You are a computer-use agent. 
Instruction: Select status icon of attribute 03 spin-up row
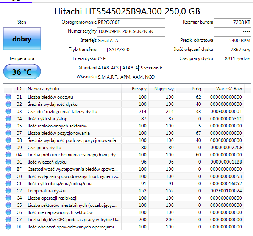coord(8,111)
